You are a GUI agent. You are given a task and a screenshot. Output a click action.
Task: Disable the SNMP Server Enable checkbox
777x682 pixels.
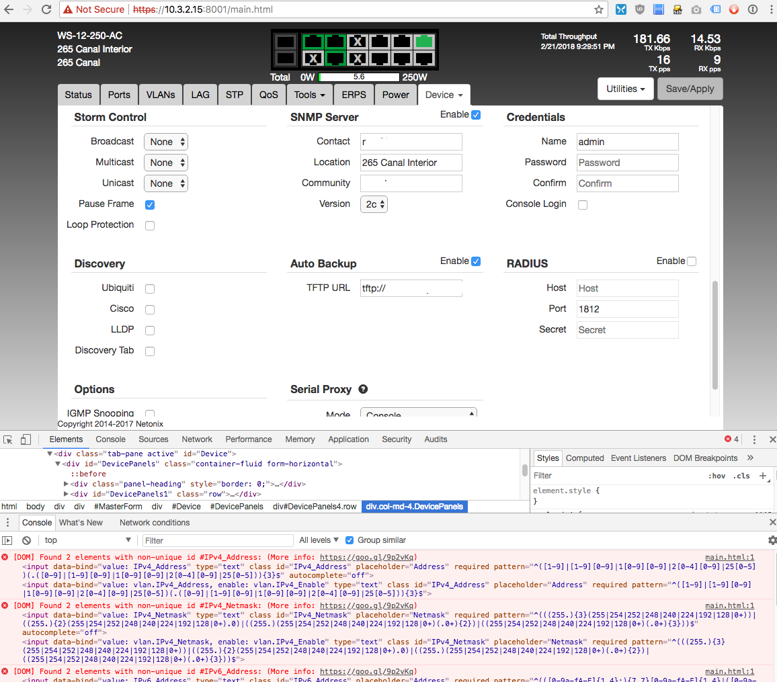tap(476, 115)
